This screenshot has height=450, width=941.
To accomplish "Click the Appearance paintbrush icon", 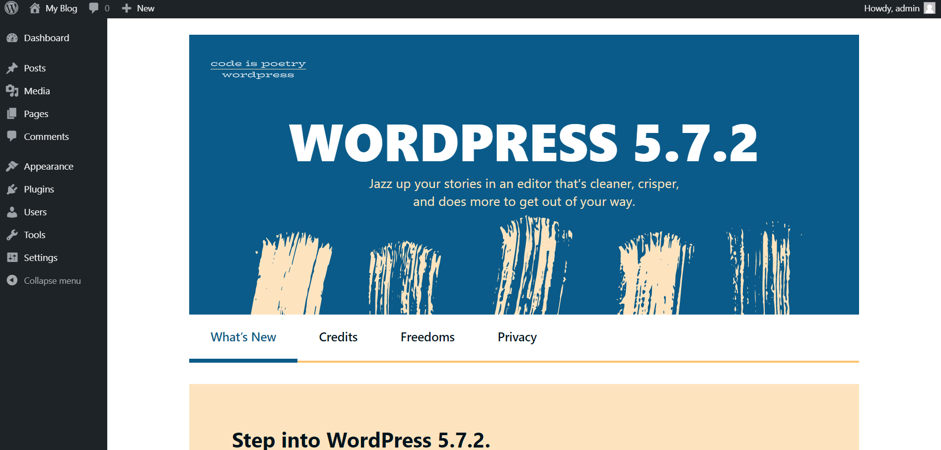I will click(x=12, y=166).
